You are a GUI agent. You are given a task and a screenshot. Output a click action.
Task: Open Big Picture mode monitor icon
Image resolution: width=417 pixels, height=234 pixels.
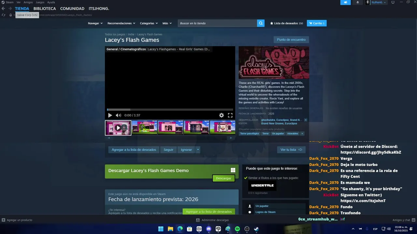pyautogui.click(x=393, y=2)
